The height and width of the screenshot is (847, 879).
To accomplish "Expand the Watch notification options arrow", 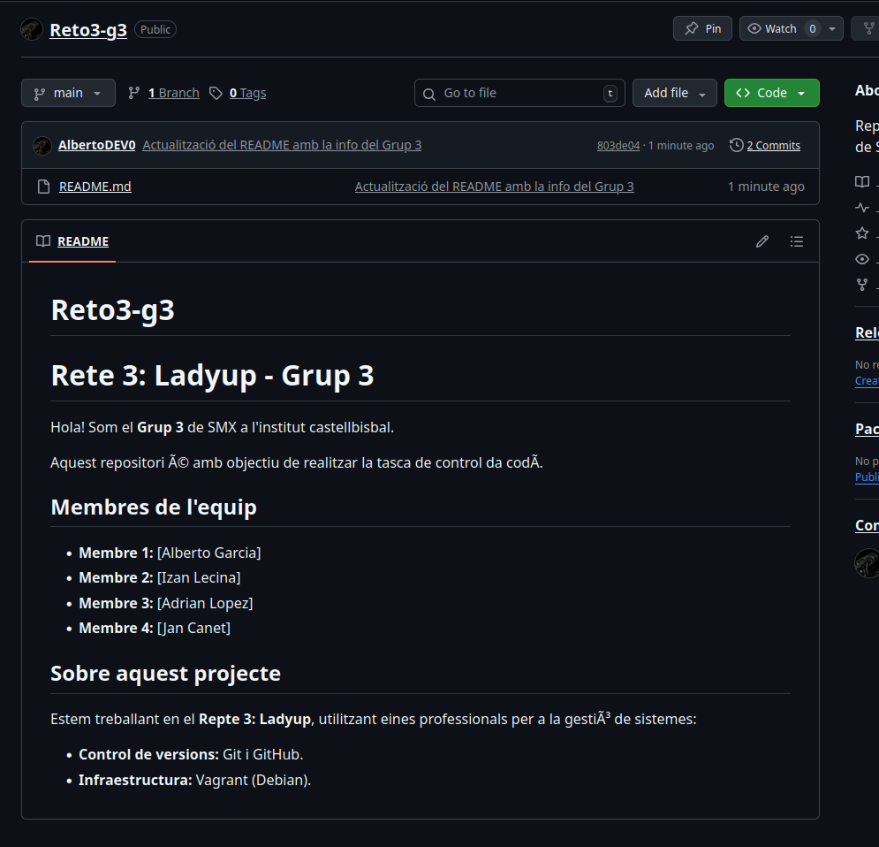I will click(x=832, y=28).
